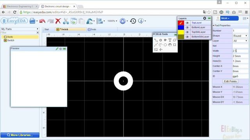Open the history clock icon
The image size is (250, 140).
[x=133, y=21]
